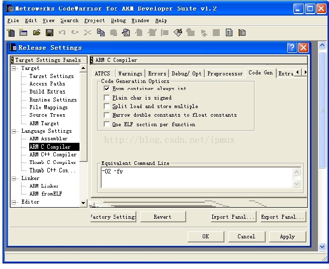Select Access Paths in the tree

[x=47, y=83]
